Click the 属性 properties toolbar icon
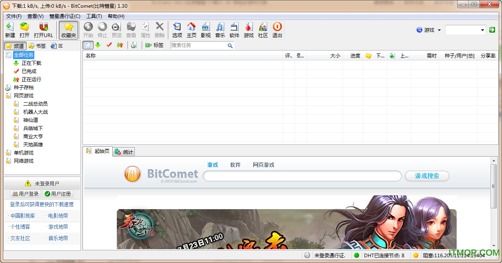 coord(145,30)
